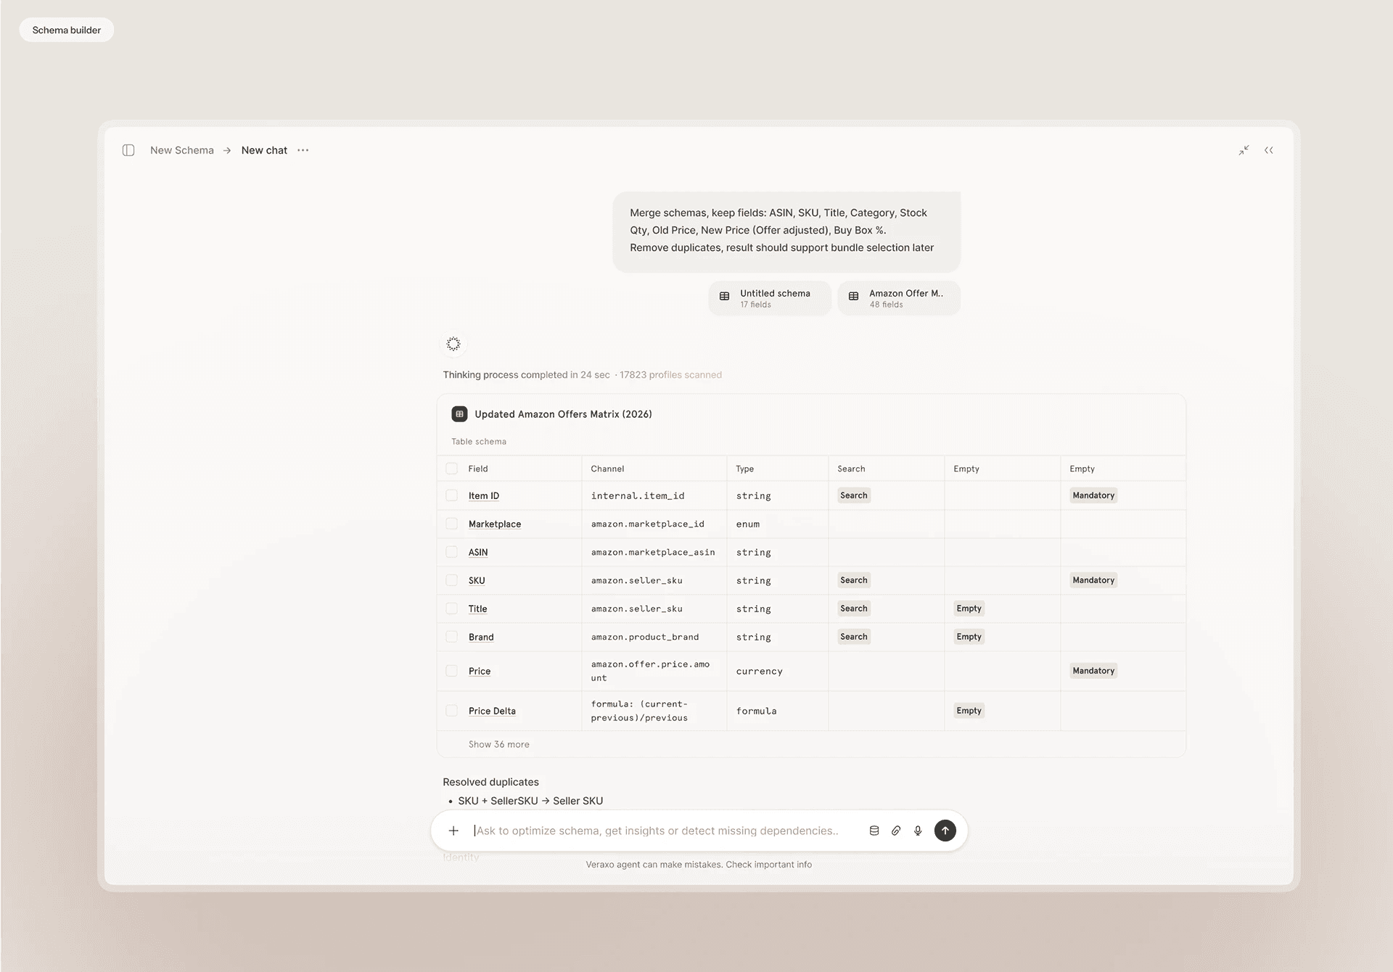Image resolution: width=1393 pixels, height=972 pixels.
Task: Click the Schema builder button
Action: click(67, 30)
